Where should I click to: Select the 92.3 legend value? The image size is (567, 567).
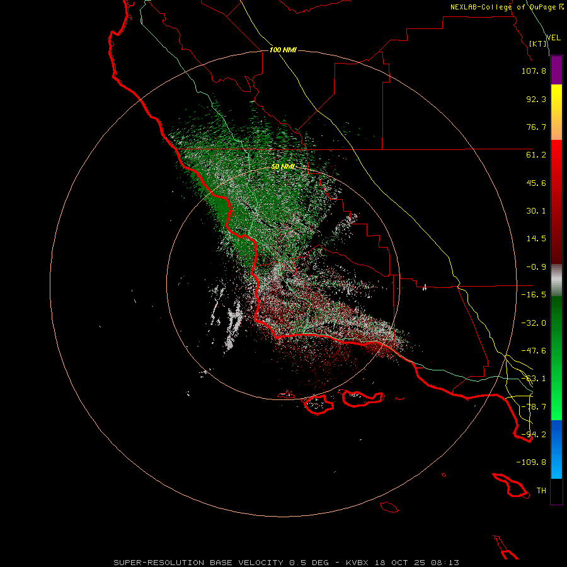[x=536, y=99]
